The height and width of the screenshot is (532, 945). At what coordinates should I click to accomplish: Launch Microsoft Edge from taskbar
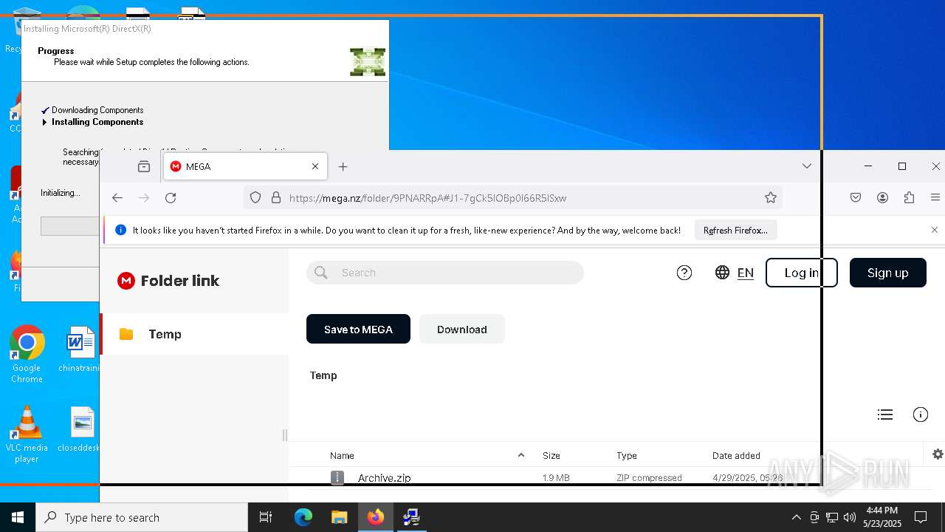click(303, 517)
